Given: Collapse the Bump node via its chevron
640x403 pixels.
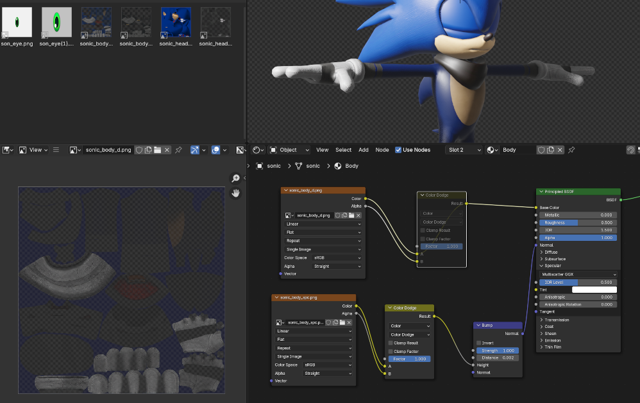Looking at the screenshot, I should click(x=478, y=325).
